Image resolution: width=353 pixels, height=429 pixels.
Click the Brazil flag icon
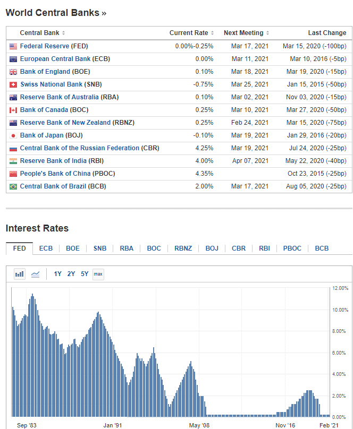pos(13,186)
